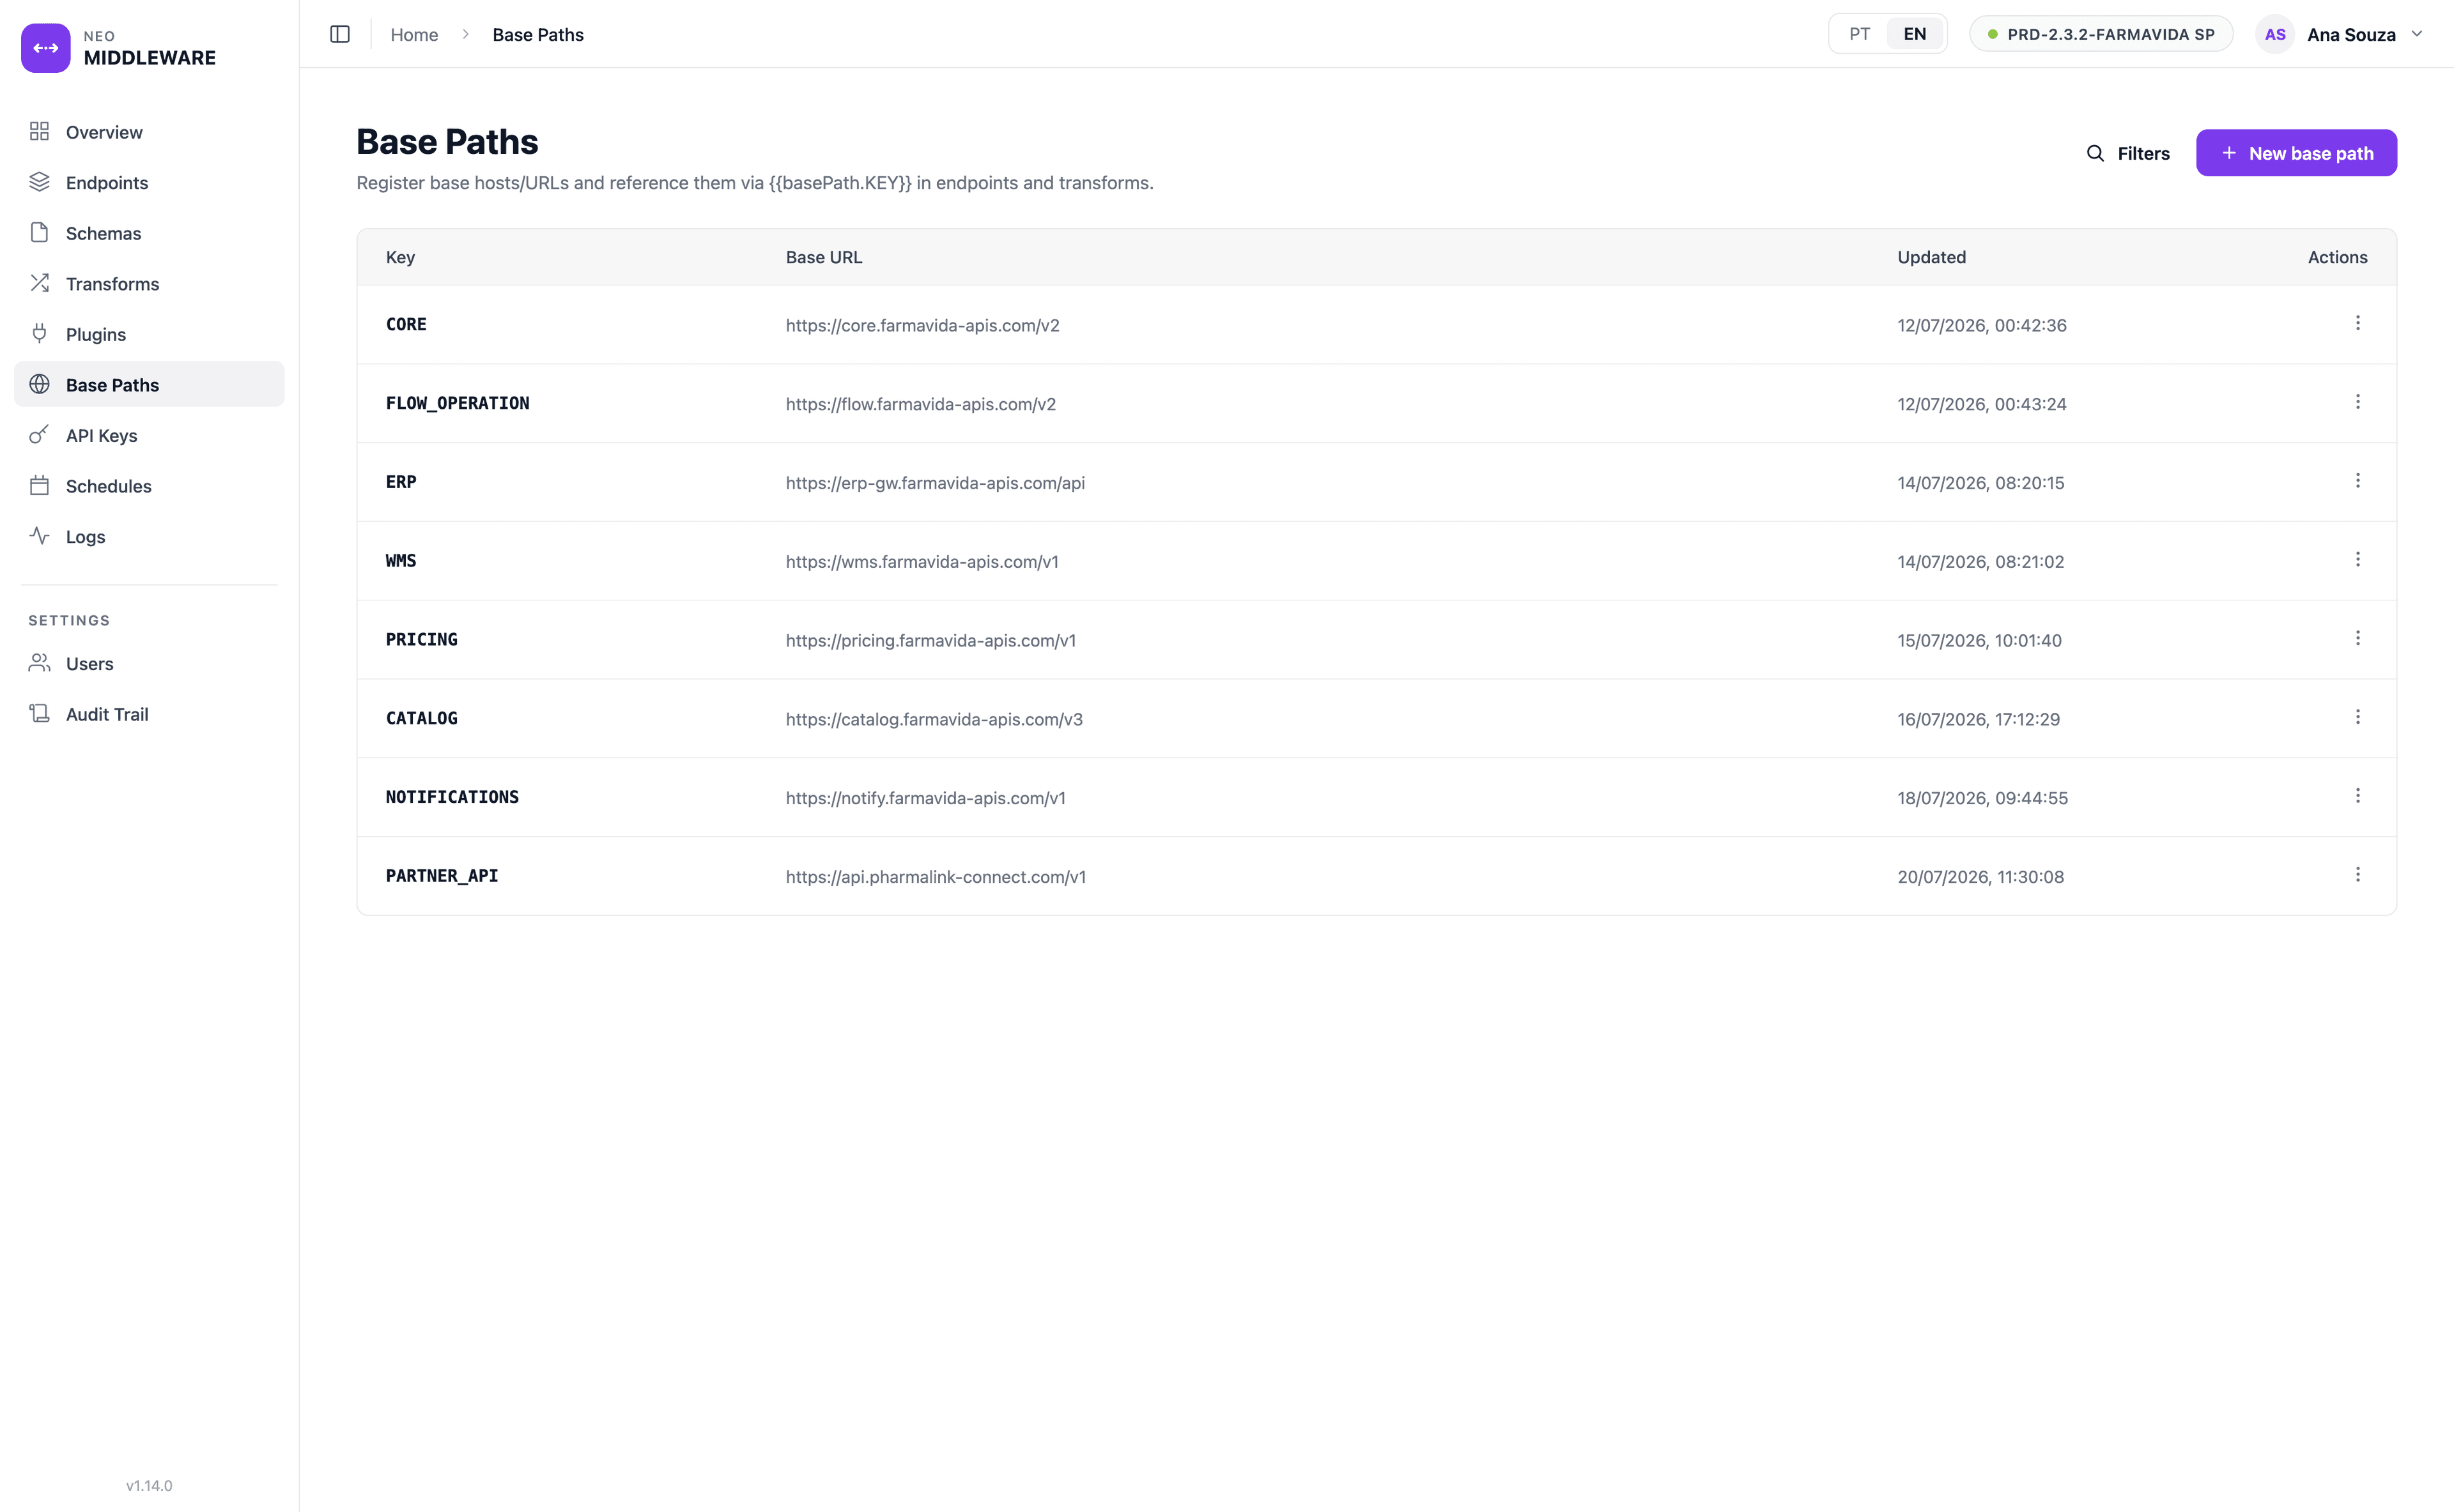The height and width of the screenshot is (1512, 2454).
Task: Click Base URL column header
Action: coord(823,257)
